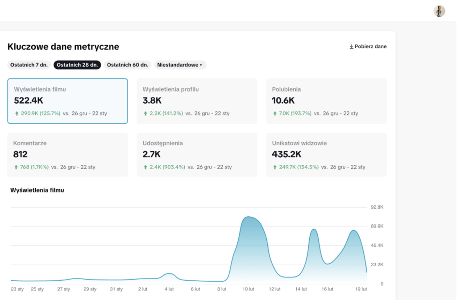Expand the Niestandardowe date dropdown

180,65
